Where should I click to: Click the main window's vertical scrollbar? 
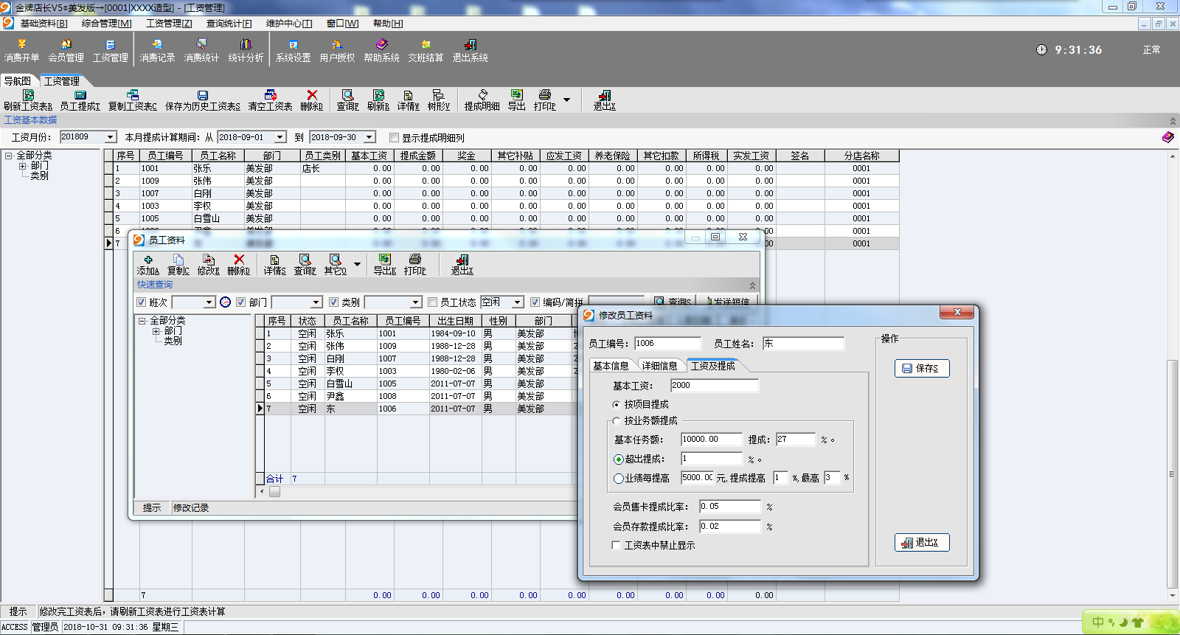(1173, 375)
